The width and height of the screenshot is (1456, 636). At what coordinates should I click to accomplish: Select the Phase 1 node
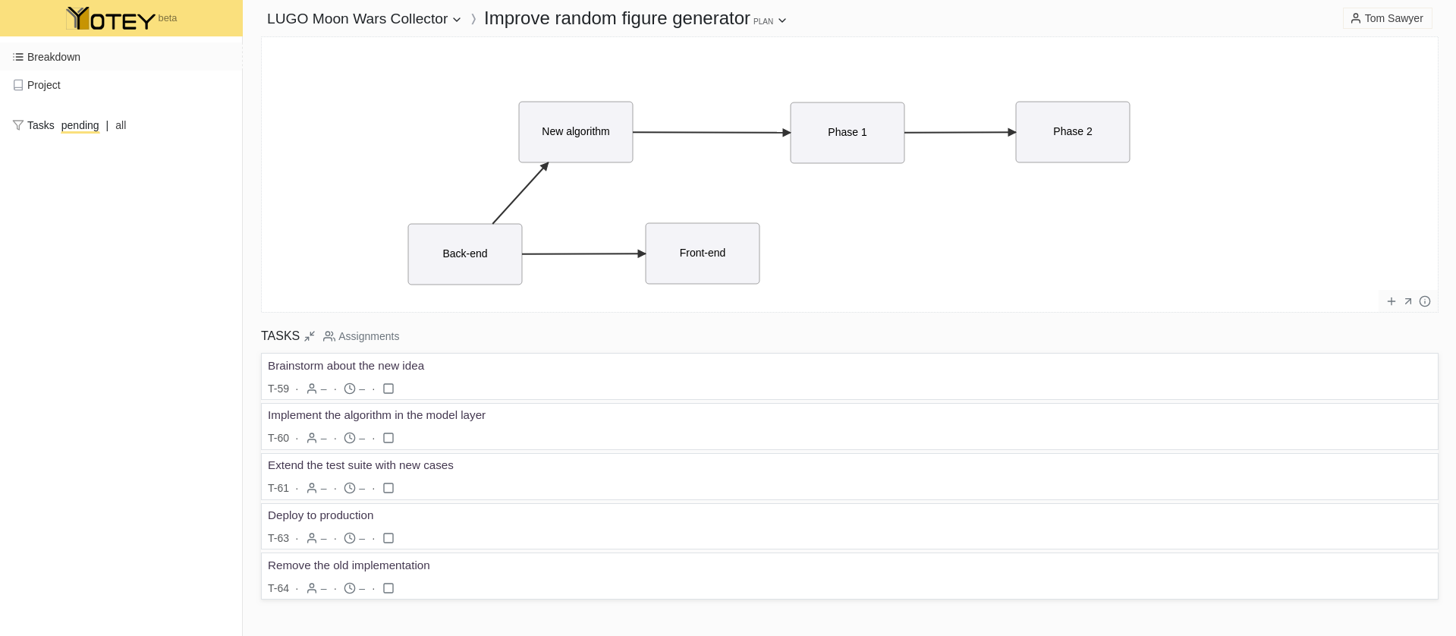pos(847,133)
